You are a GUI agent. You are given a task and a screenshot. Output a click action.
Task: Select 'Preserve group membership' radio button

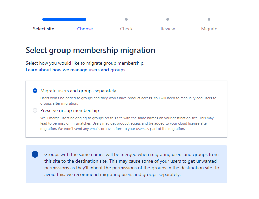tap(35, 110)
